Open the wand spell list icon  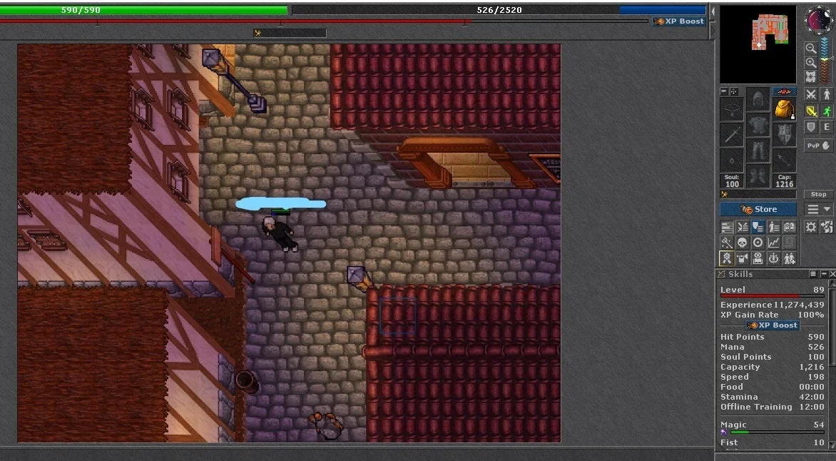727,243
